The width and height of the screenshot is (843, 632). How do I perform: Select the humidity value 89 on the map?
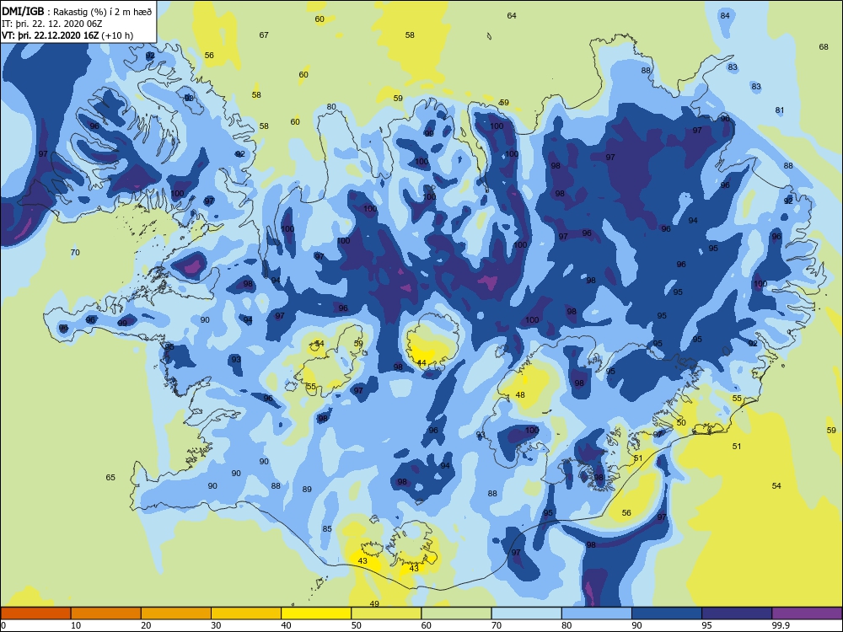[307, 489]
